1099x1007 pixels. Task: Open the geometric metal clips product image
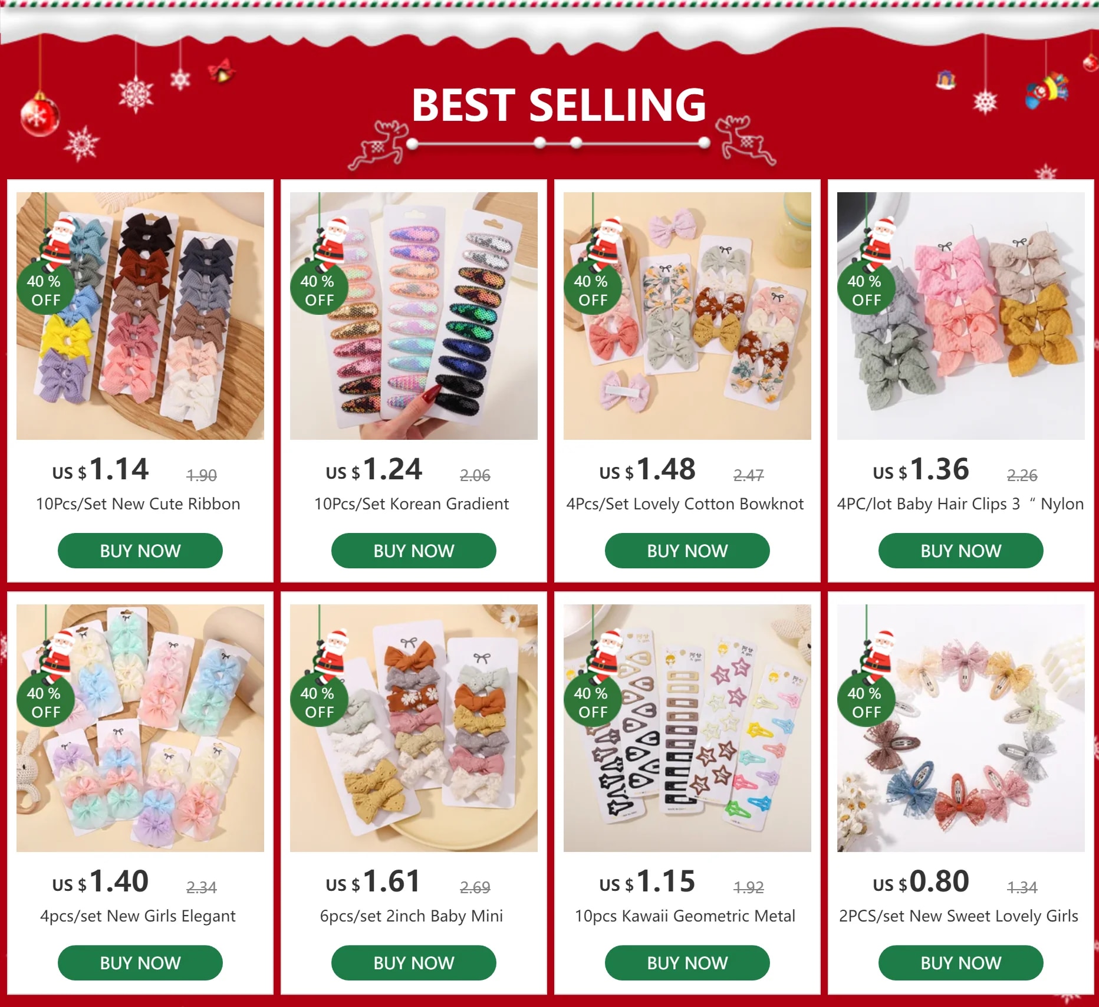[687, 728]
